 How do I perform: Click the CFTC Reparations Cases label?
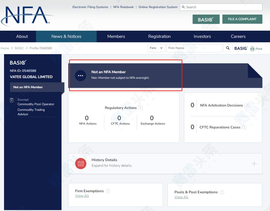tap(220, 127)
